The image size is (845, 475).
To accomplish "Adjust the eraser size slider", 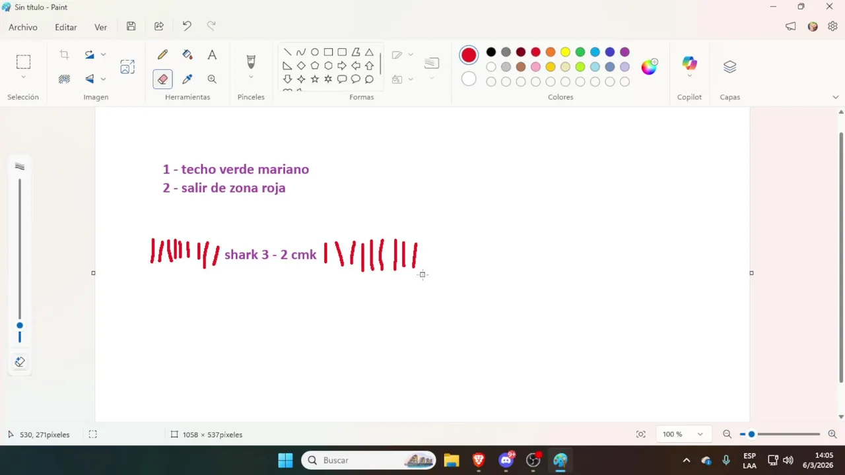I will 20,325.
